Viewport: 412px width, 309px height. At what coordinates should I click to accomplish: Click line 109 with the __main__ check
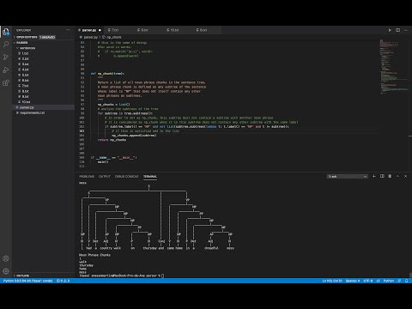pos(114,158)
